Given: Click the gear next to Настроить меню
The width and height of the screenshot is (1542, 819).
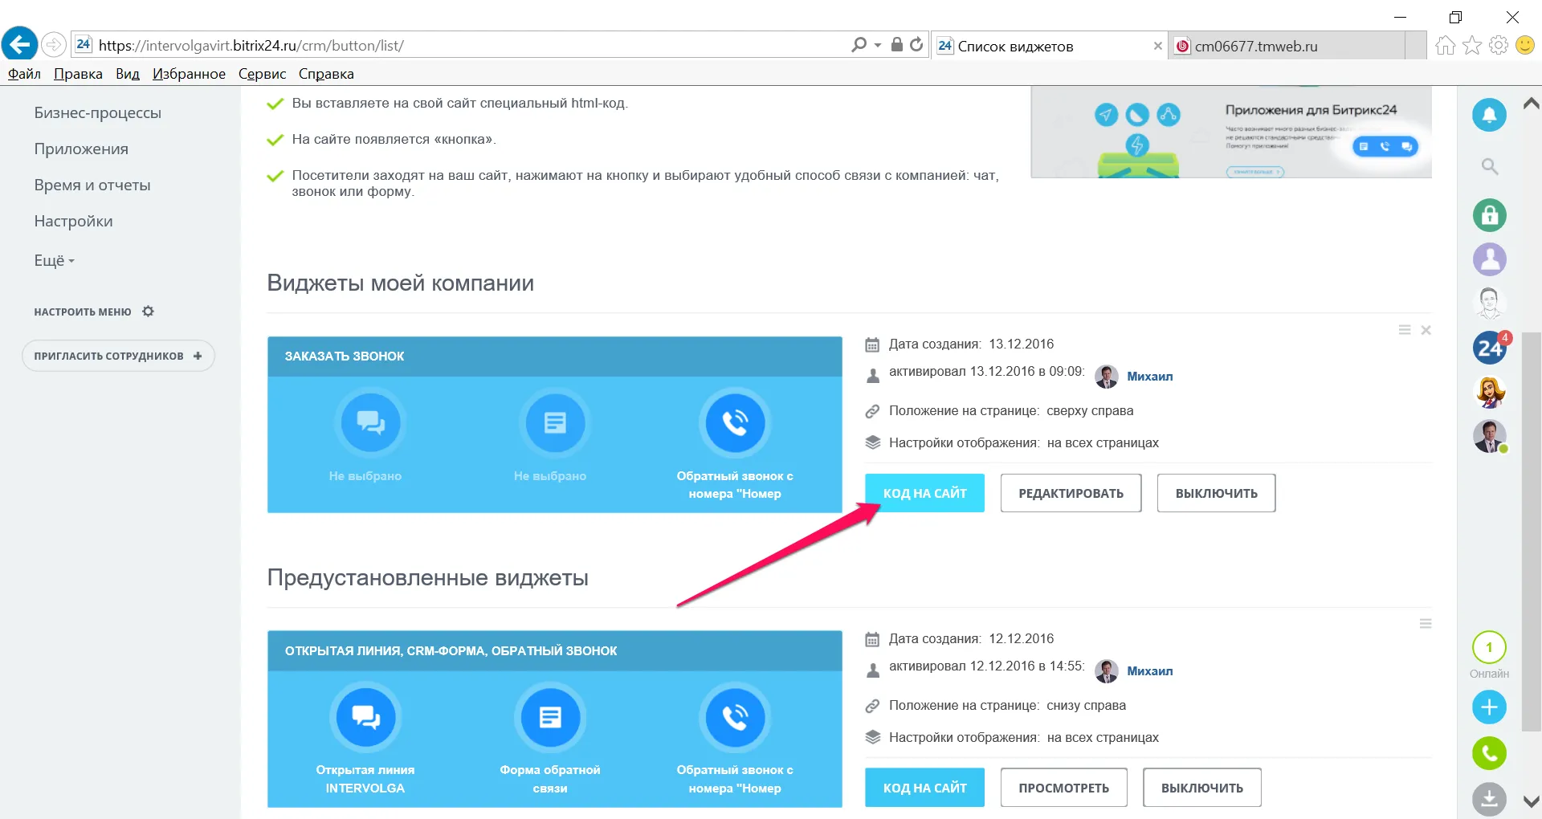Looking at the screenshot, I should pyautogui.click(x=148, y=312).
